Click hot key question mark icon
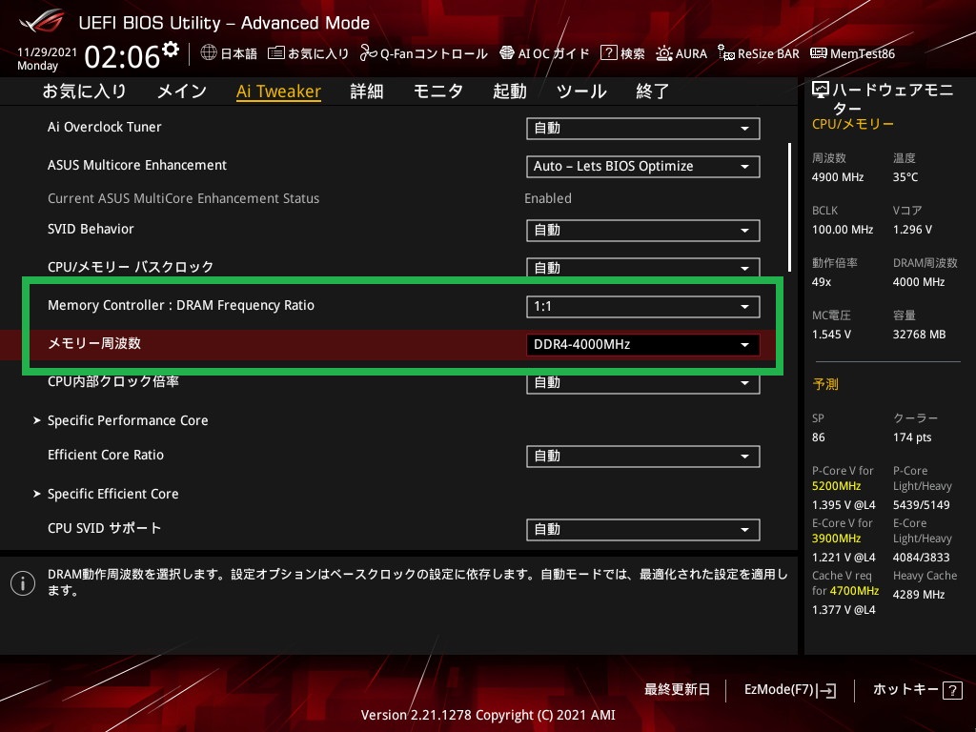 [952, 690]
